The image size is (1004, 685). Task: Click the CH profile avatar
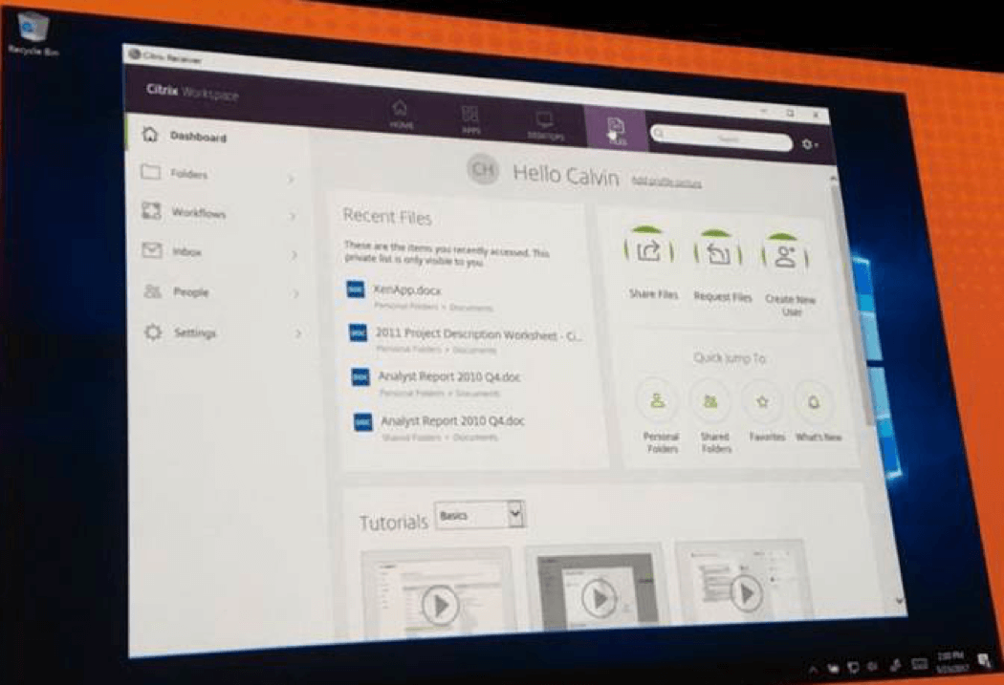(x=483, y=169)
